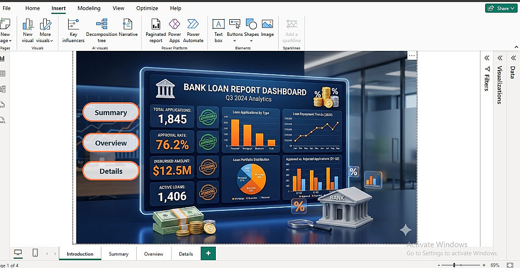Expand the Visualizations pane
Image resolution: width=520 pixels, height=268 pixels.
[x=499, y=58]
